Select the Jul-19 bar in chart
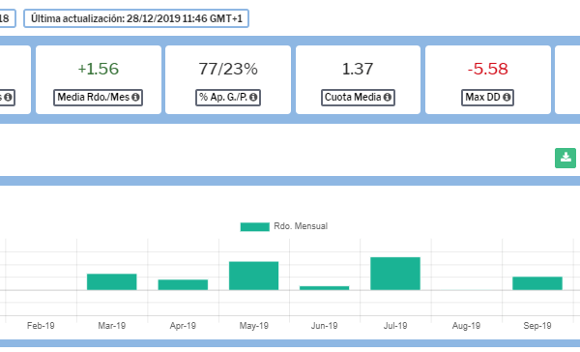This screenshot has height=352, width=580. 395,274
